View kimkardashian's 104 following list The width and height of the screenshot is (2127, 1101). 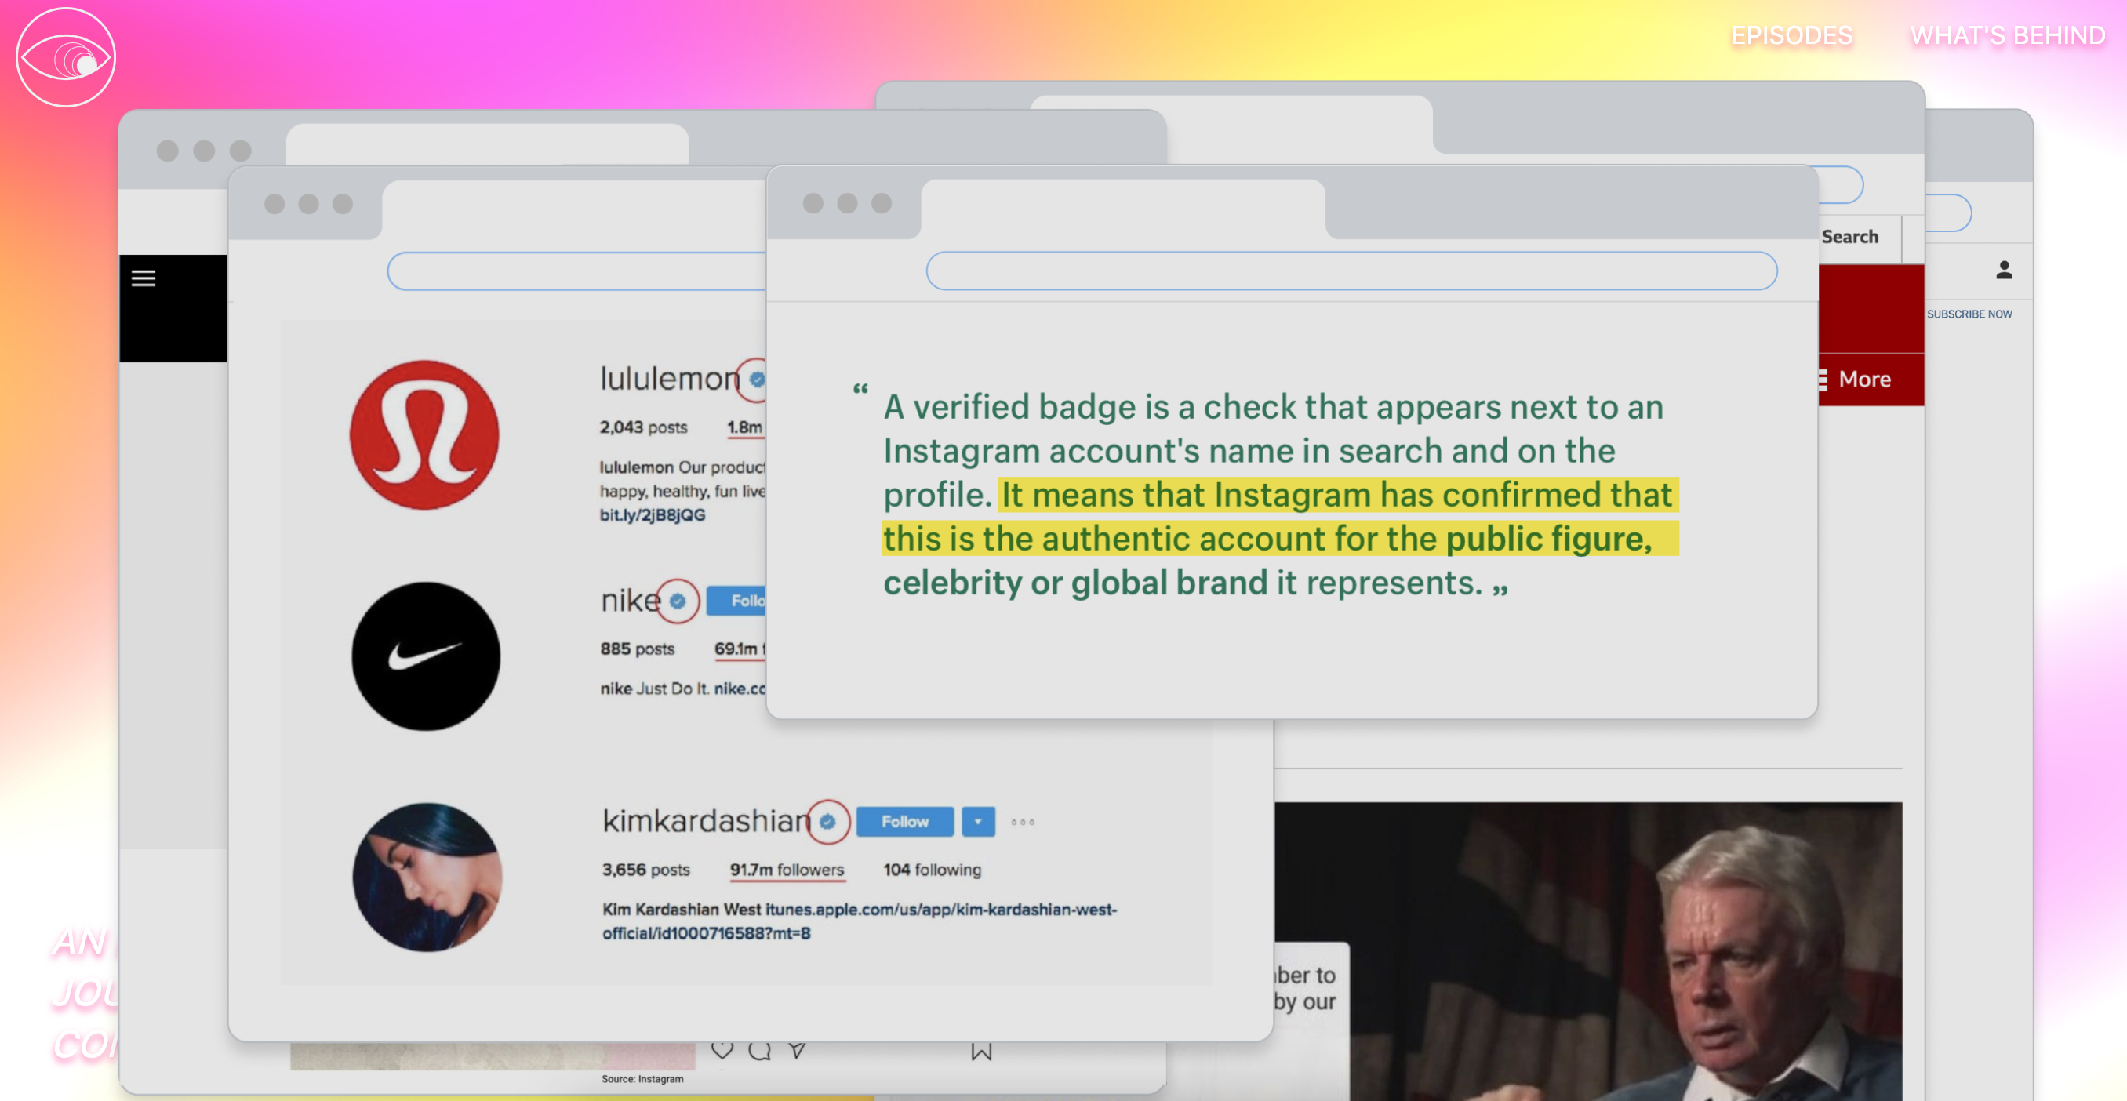click(x=933, y=870)
